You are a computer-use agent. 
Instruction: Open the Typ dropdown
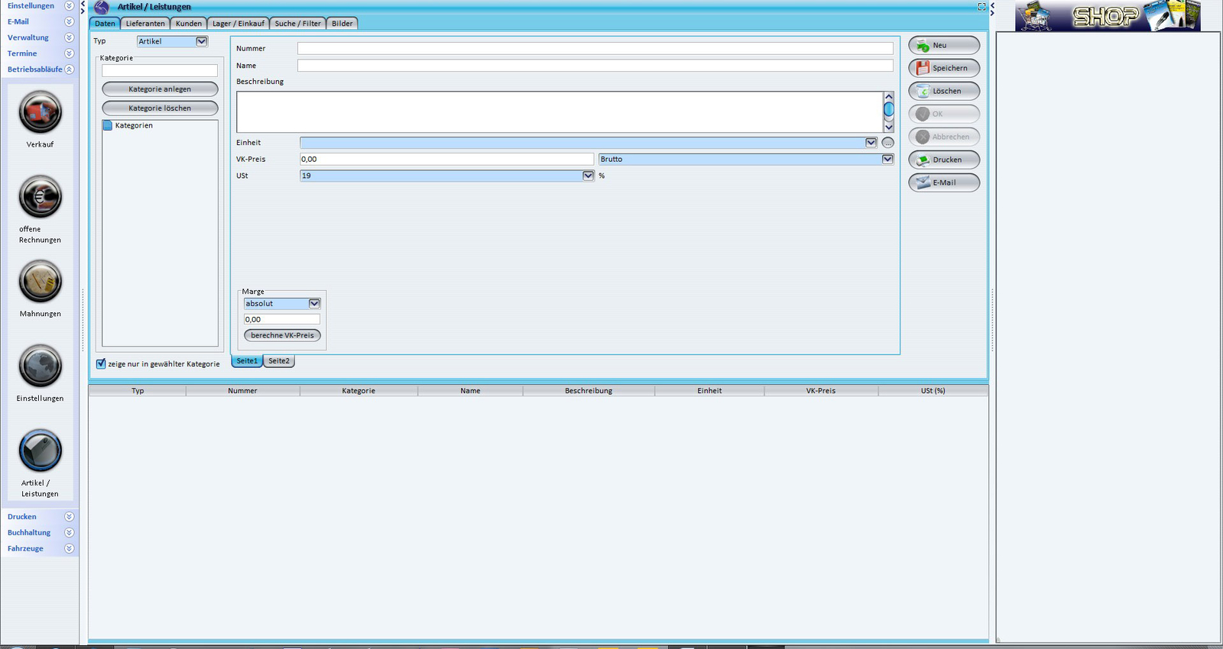click(x=202, y=41)
